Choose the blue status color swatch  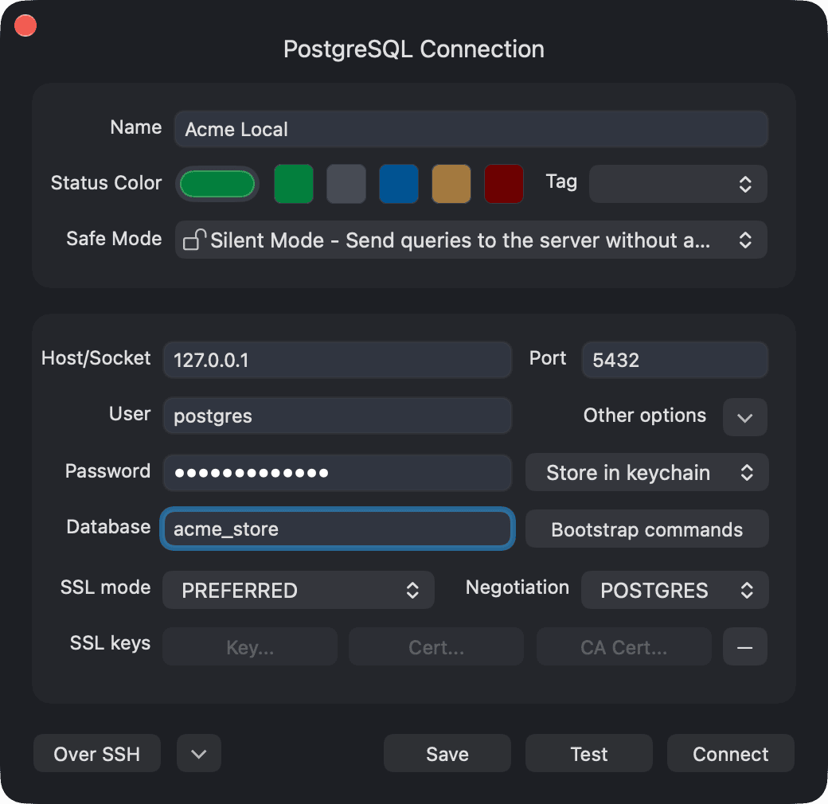pos(399,184)
